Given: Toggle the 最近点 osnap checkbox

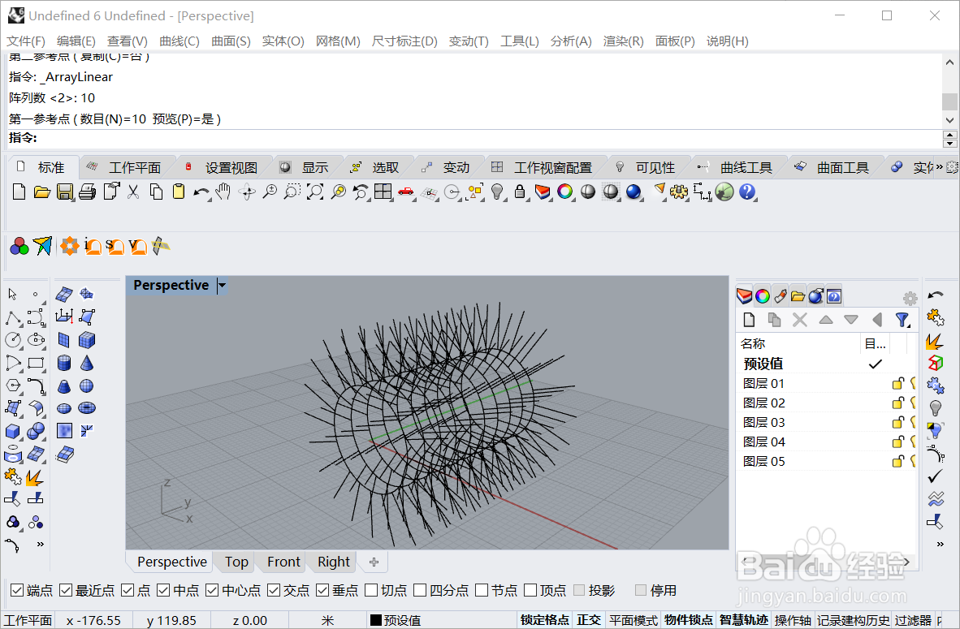Looking at the screenshot, I should [66, 591].
